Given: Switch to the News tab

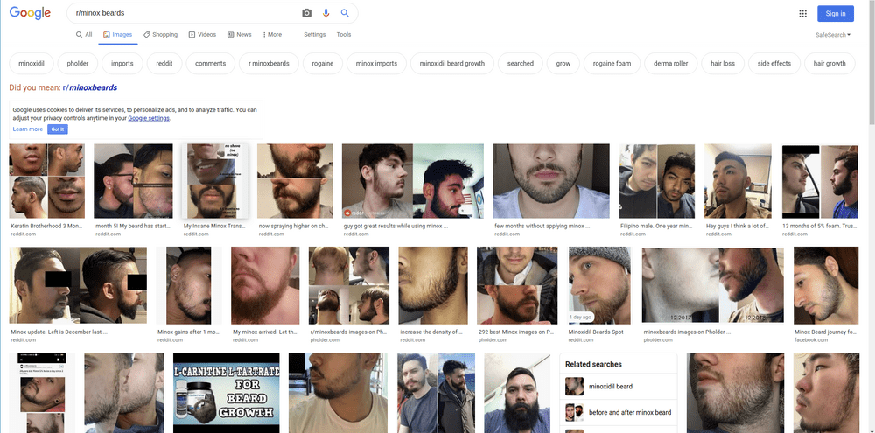Looking at the screenshot, I should click(240, 35).
